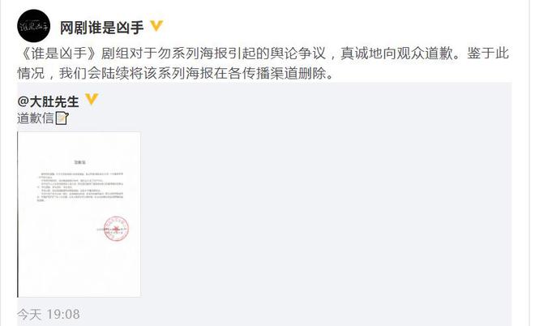The image size is (535, 326).
Task: Click the body paragraph of the letter
Action: click(79, 187)
